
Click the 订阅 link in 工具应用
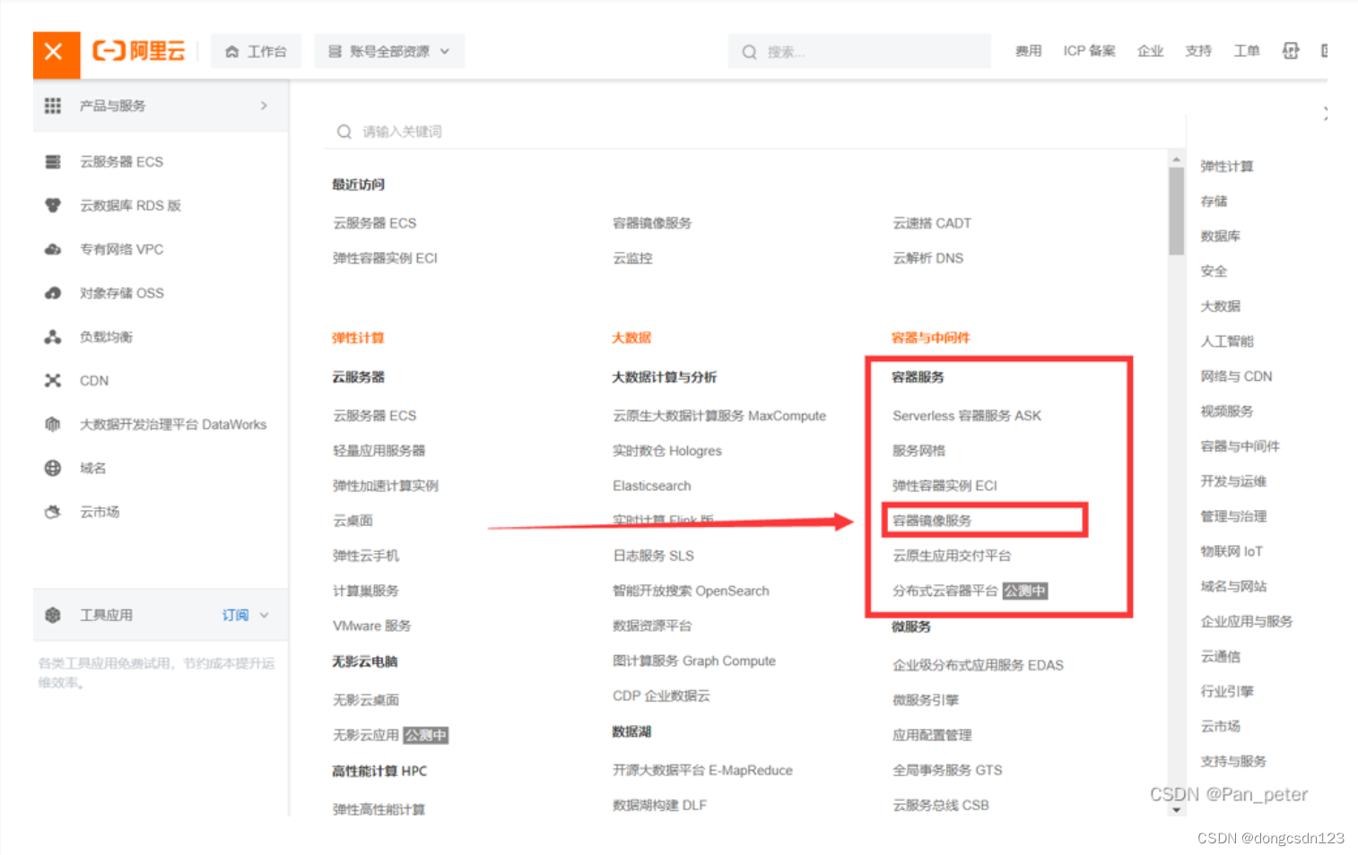click(235, 615)
